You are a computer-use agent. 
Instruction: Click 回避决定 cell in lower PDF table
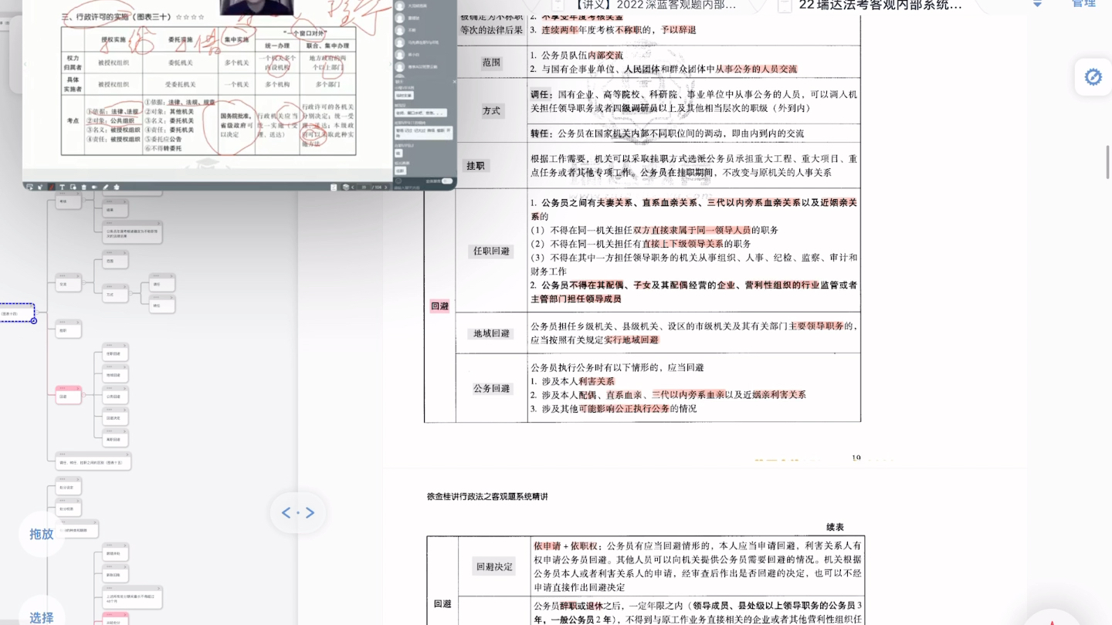click(x=494, y=566)
